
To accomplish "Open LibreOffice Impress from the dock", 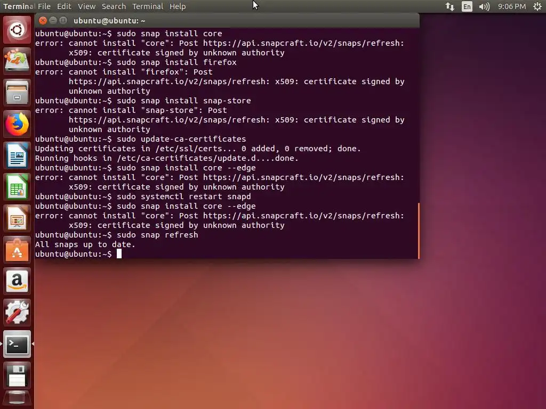I will pos(17,218).
